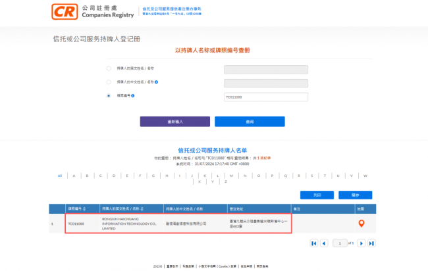Filter list by letter A
428x271 pixels.
74,176
